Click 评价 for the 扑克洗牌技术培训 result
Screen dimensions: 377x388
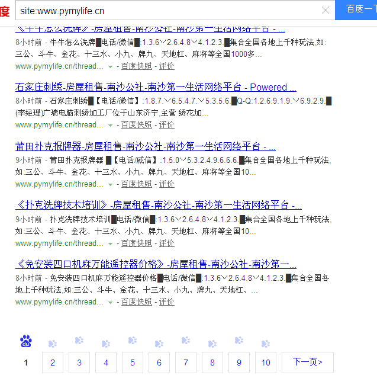click(x=167, y=243)
